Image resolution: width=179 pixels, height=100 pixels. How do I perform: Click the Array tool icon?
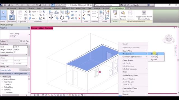pos(72,15)
